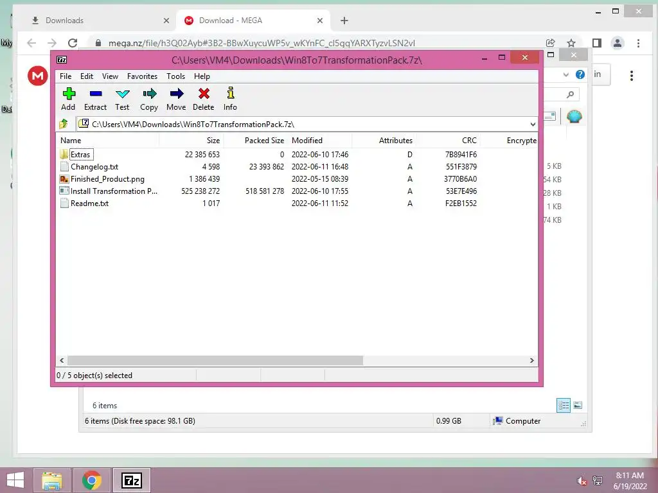Switch Explorer to large icons view
658x493 pixels.
(x=578, y=405)
